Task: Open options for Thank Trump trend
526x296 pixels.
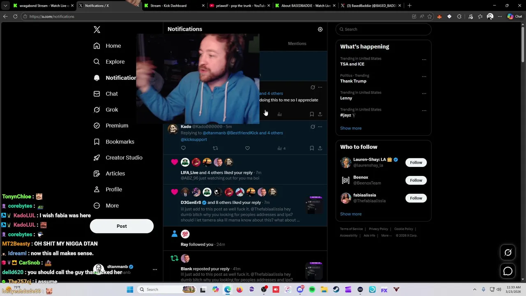Action: pos(424,76)
